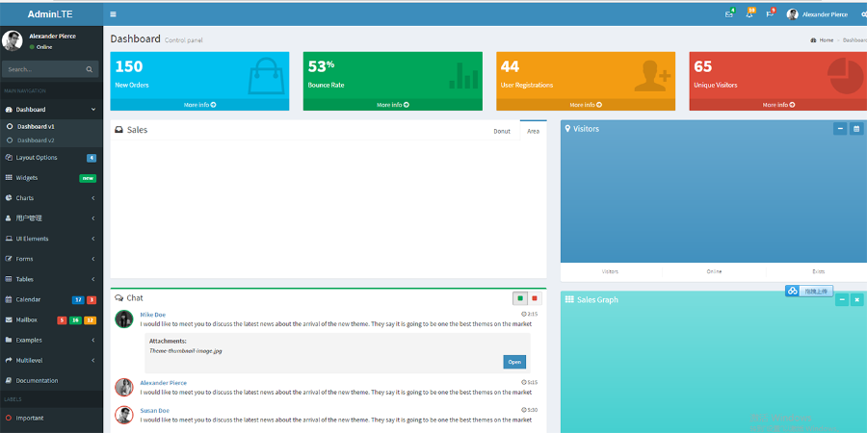Image resolution: width=867 pixels, height=433 pixels.
Task: Collapse the Dashboard menu chevron
Action: click(x=92, y=110)
